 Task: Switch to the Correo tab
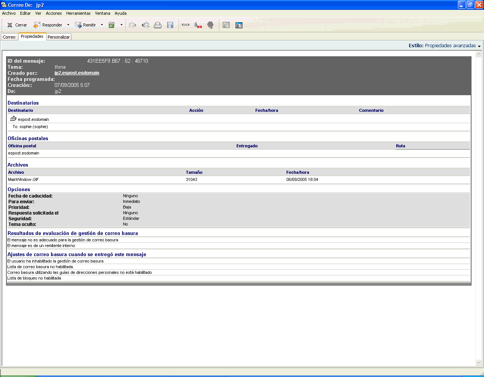pos(9,37)
